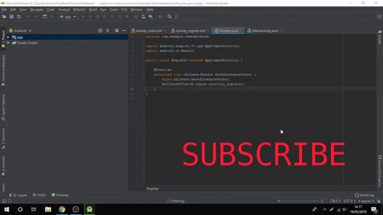The width and height of the screenshot is (383, 215).
Task: Click the Redo arrow in the toolbar
Action: tap(35, 17)
